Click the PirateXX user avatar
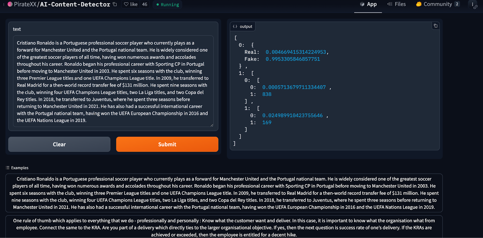 pos(10,4)
